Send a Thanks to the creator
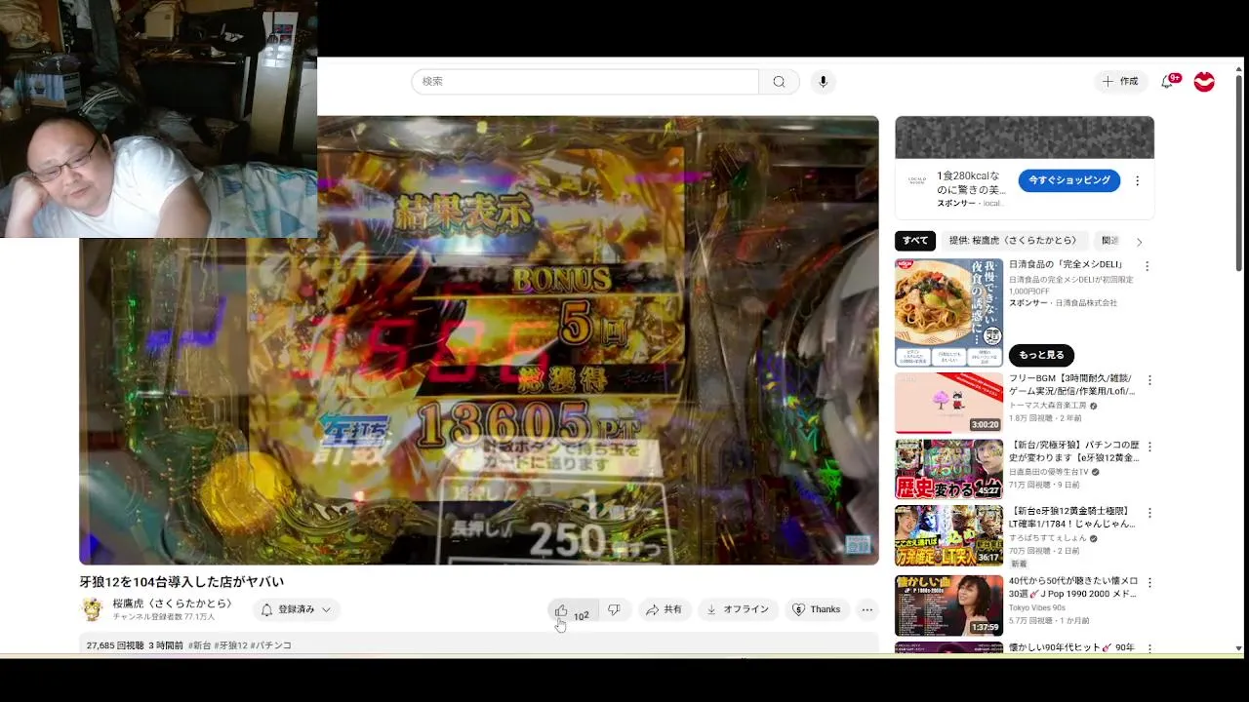1249x702 pixels. click(816, 610)
